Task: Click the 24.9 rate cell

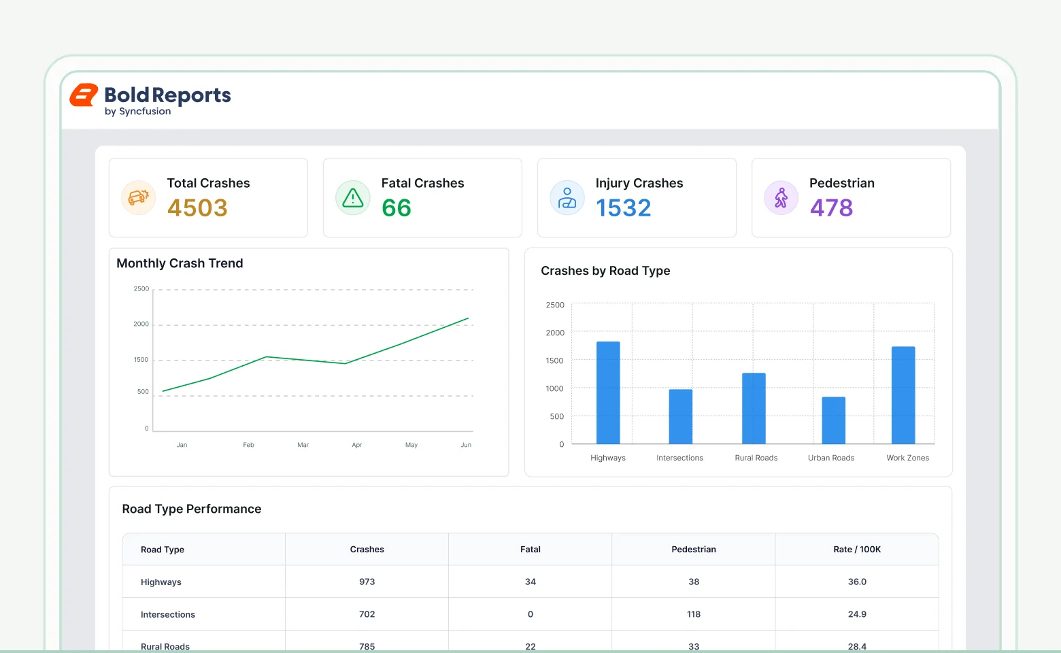Action: tap(857, 614)
